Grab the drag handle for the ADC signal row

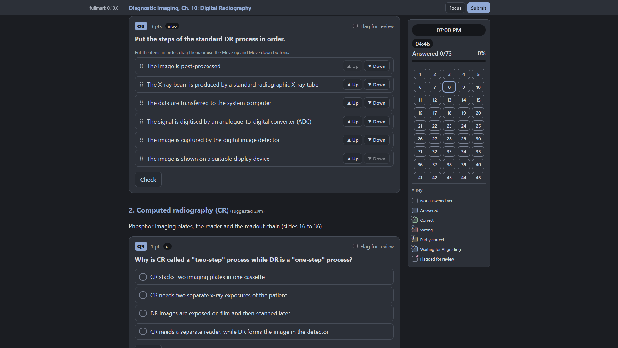pyautogui.click(x=141, y=121)
